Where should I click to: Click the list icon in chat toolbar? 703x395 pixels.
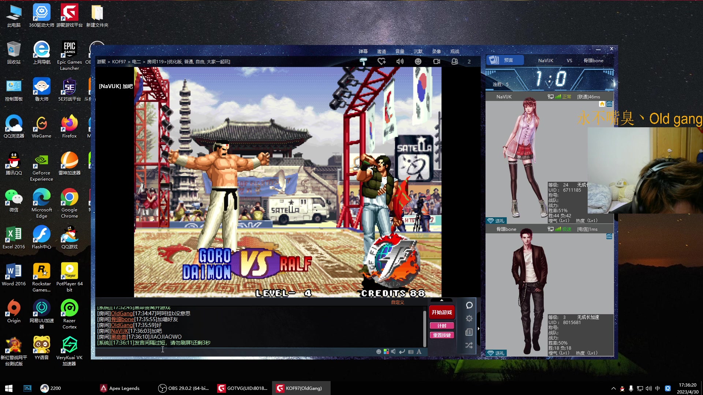pos(411,351)
